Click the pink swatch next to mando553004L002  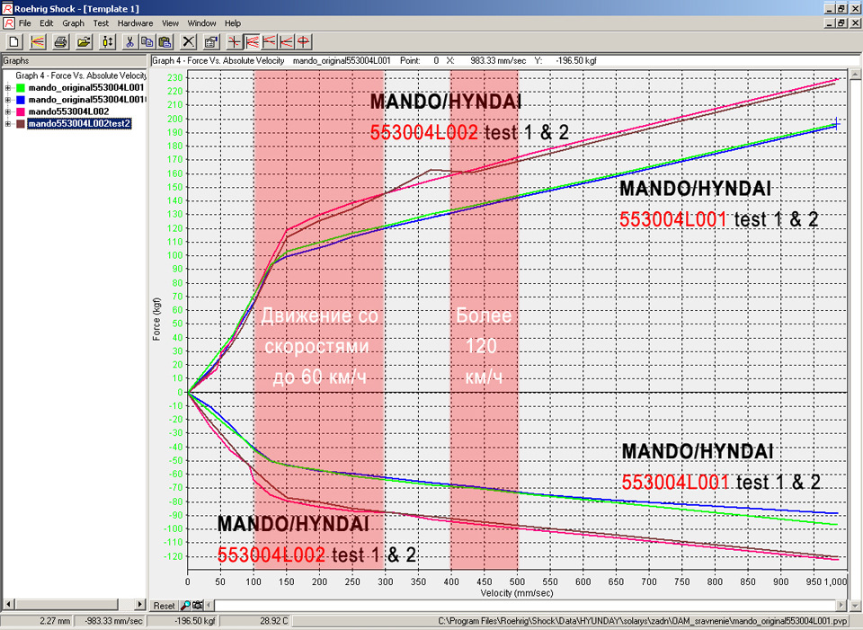21,111
